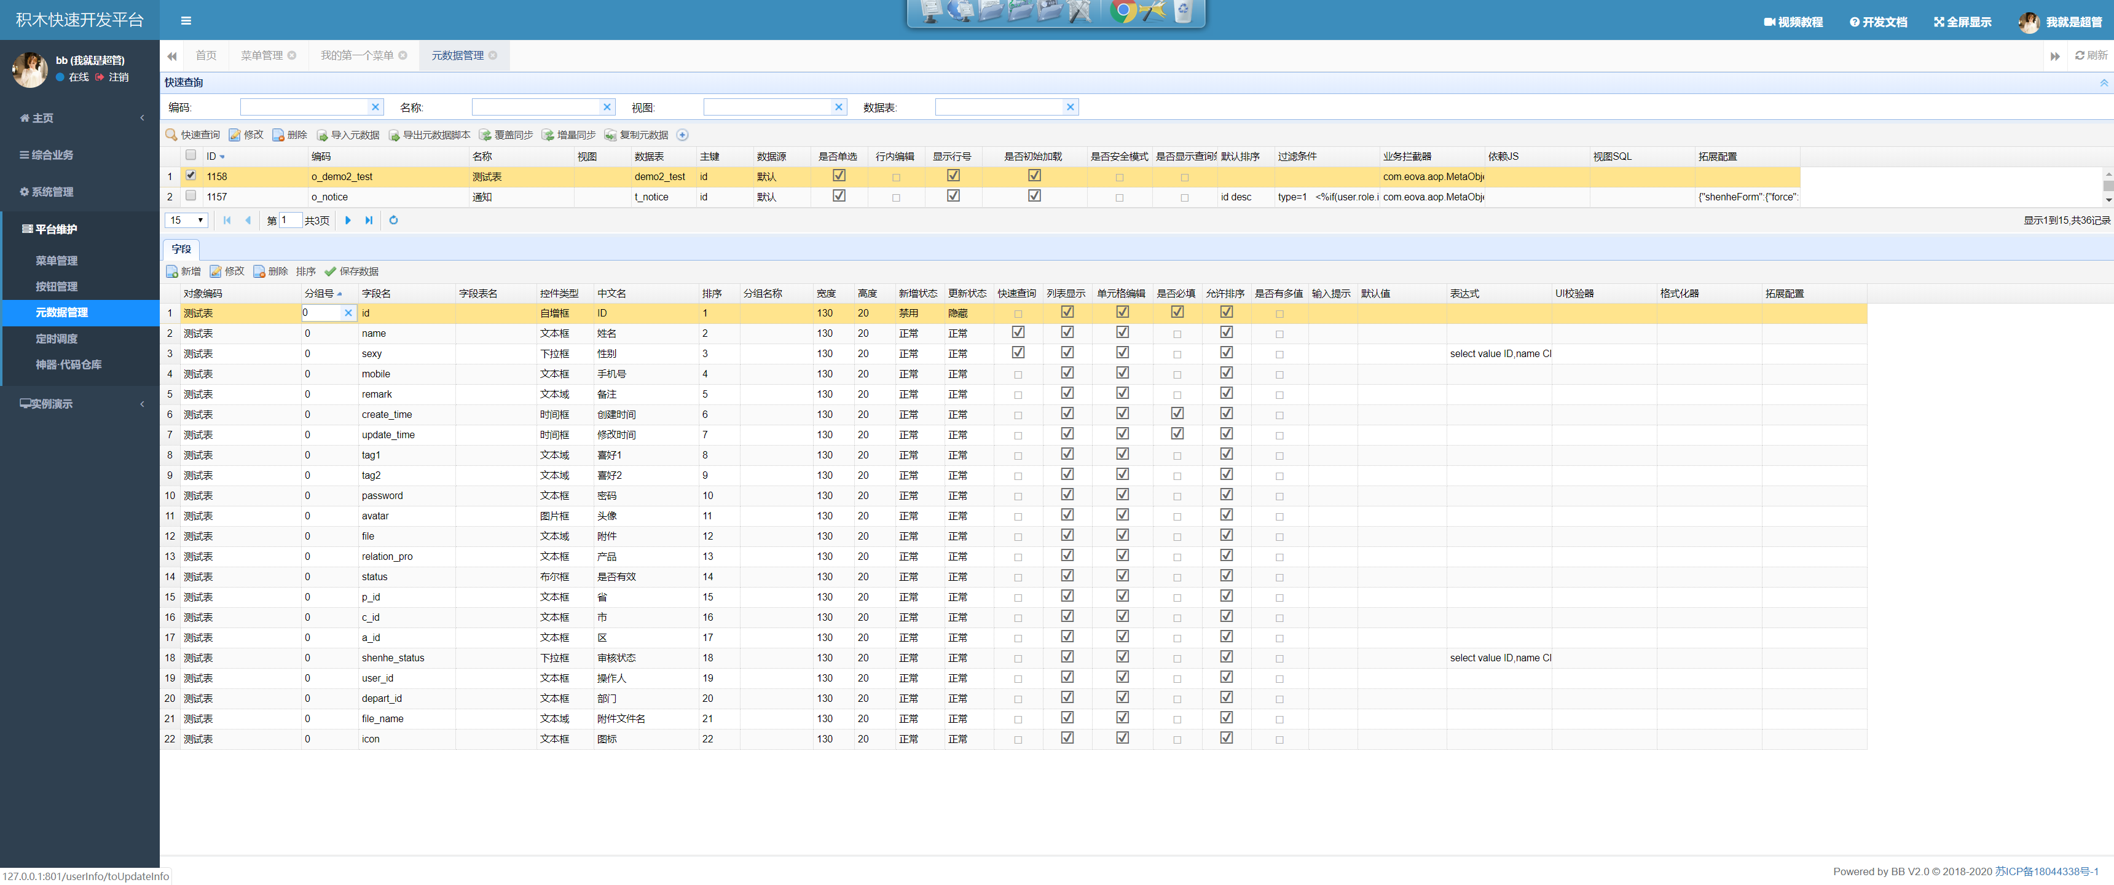Click 删除 in the metadata toolbar
Viewport: 2114px width, 885px height.
pyautogui.click(x=289, y=135)
